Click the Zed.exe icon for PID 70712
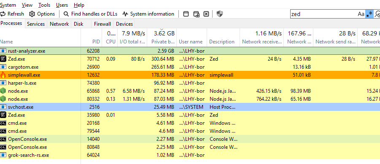The width and height of the screenshot is (380, 164). (x=3, y=59)
